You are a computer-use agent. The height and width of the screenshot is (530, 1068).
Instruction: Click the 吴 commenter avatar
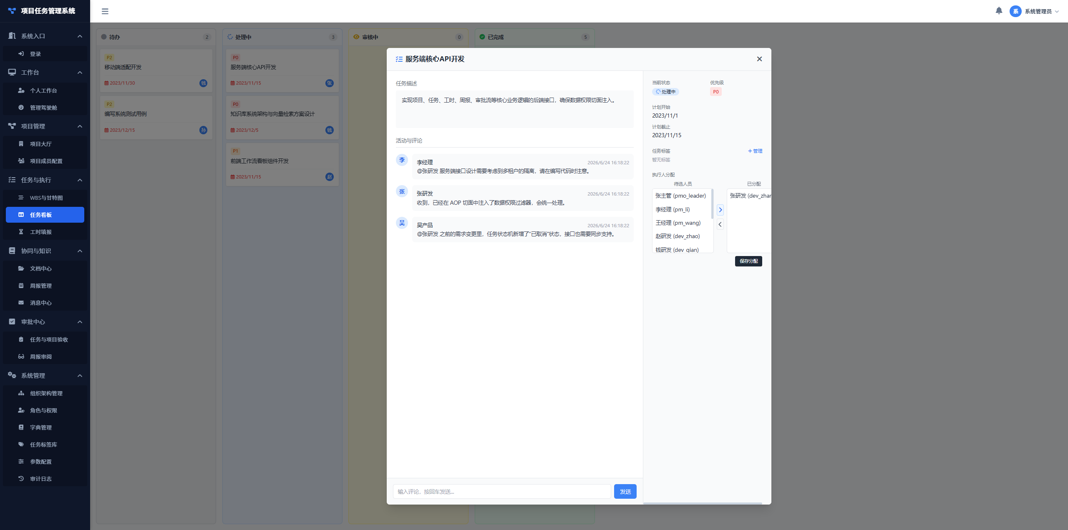pyautogui.click(x=402, y=223)
